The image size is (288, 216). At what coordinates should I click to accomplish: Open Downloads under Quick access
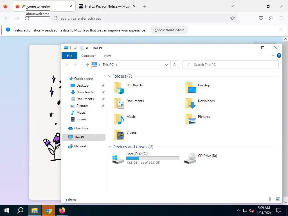click(x=85, y=92)
